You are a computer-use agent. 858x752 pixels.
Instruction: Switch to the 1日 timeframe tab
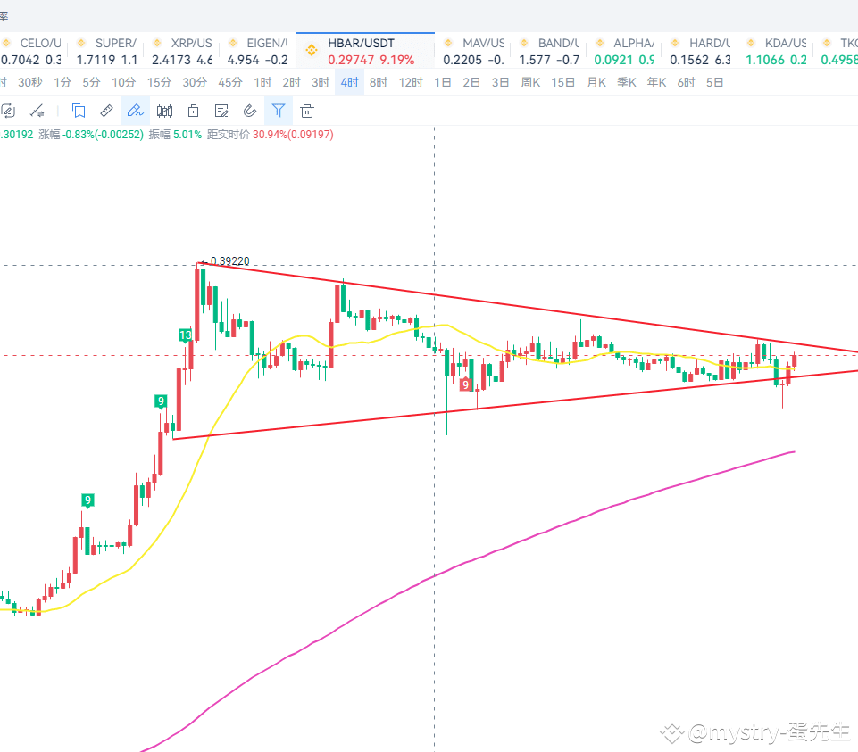[x=442, y=81]
